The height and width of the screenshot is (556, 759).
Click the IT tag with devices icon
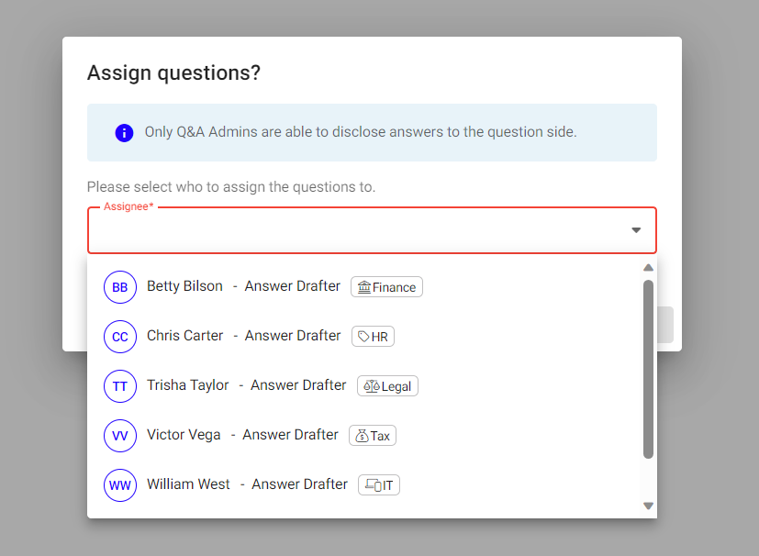coord(378,484)
